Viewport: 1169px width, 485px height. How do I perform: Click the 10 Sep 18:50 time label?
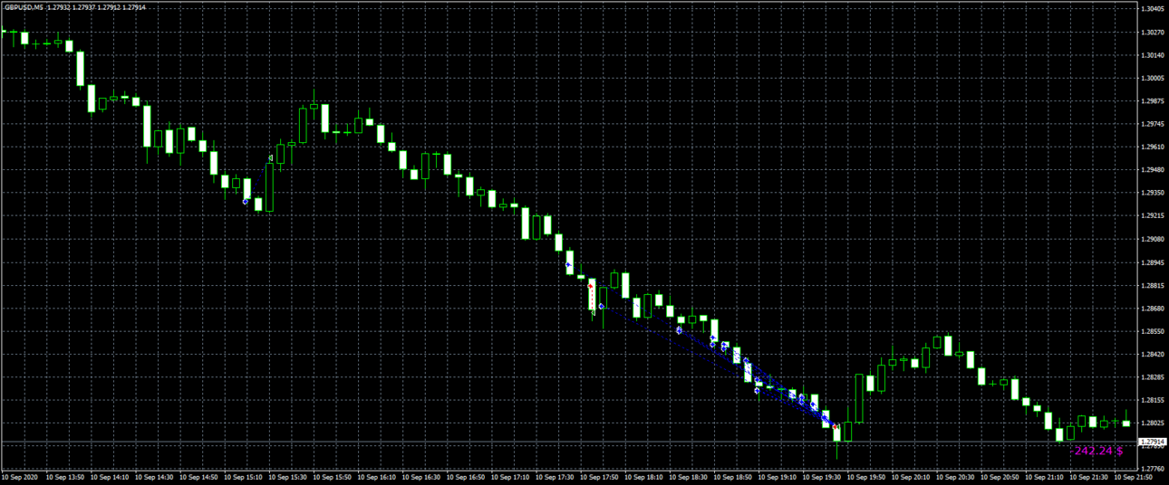point(732,477)
